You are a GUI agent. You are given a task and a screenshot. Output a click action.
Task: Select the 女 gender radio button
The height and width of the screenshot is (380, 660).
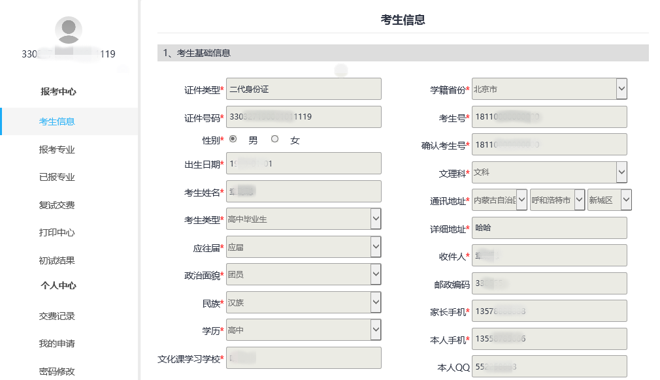click(274, 139)
